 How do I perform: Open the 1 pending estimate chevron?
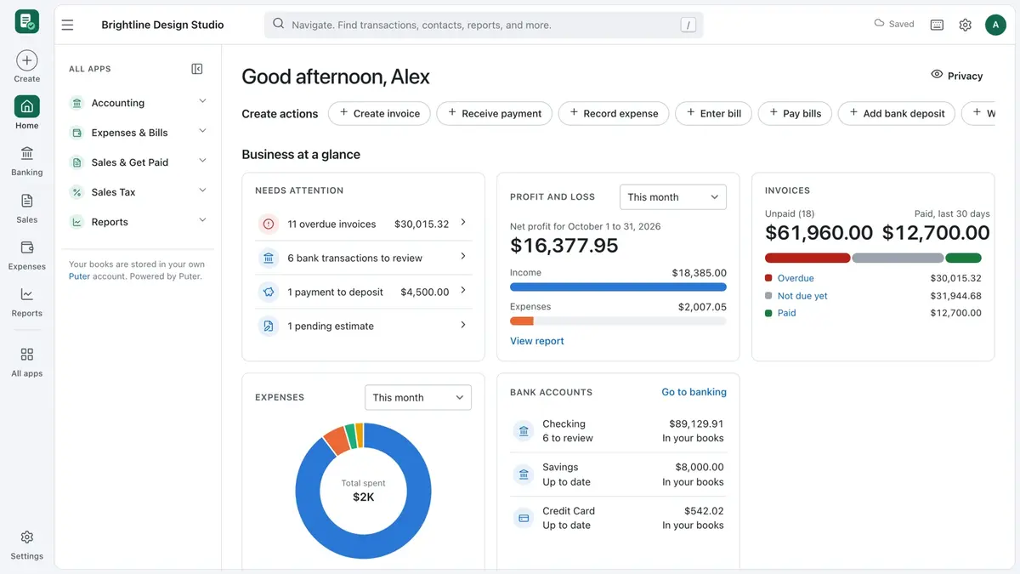click(463, 325)
